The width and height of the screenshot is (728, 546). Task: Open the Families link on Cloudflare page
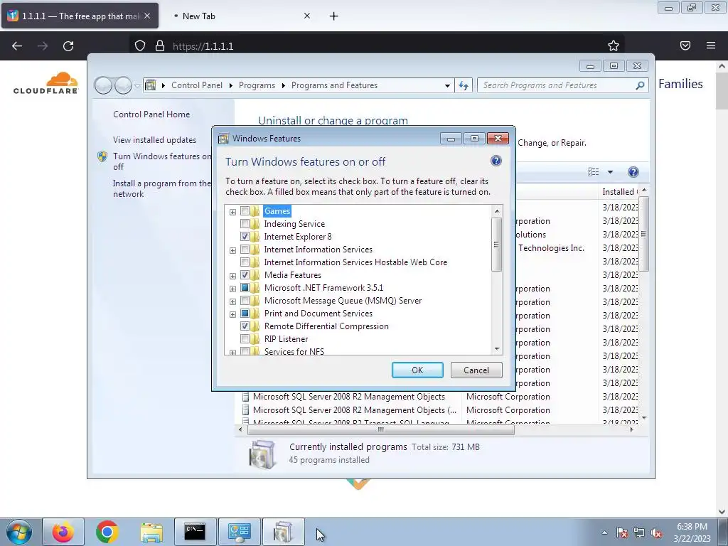(x=680, y=84)
